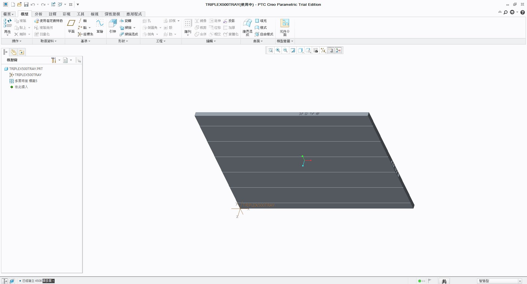Viewport: 527px width, 284px height.
Task: Select the Plane (平面) datum tool
Action: pos(71,26)
